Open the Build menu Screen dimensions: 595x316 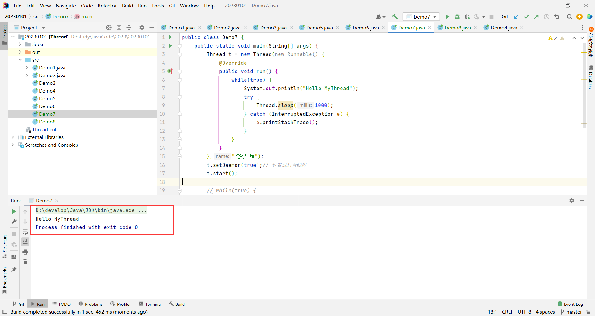(127, 6)
